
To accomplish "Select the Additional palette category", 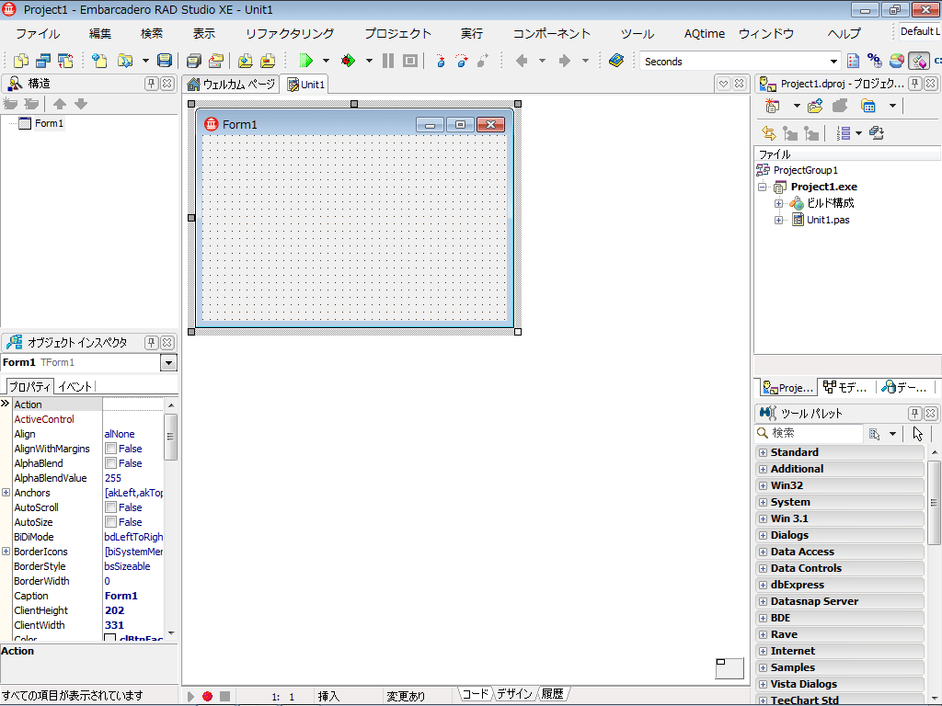I will [839, 469].
